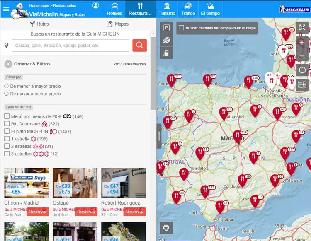The height and width of the screenshot is (241, 311).
Task: Open the cluster with 38 near Gibraltar
Action: (x=220, y=207)
